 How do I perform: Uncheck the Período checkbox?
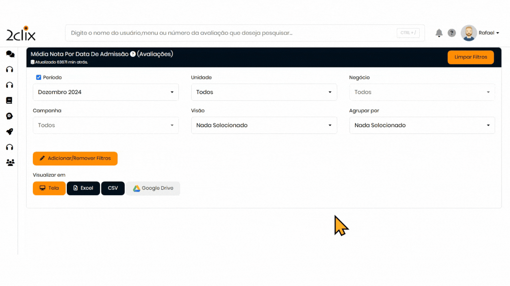point(39,78)
